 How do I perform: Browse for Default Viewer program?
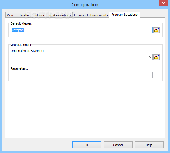point(156,30)
